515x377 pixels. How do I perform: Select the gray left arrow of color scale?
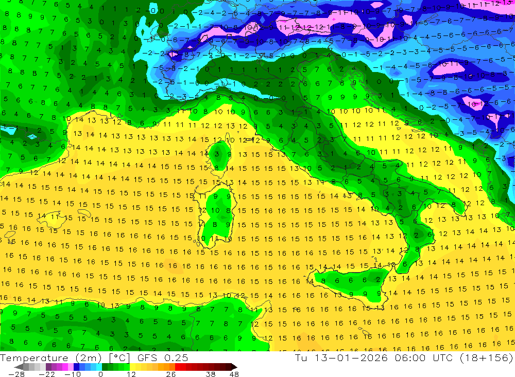click(19, 367)
